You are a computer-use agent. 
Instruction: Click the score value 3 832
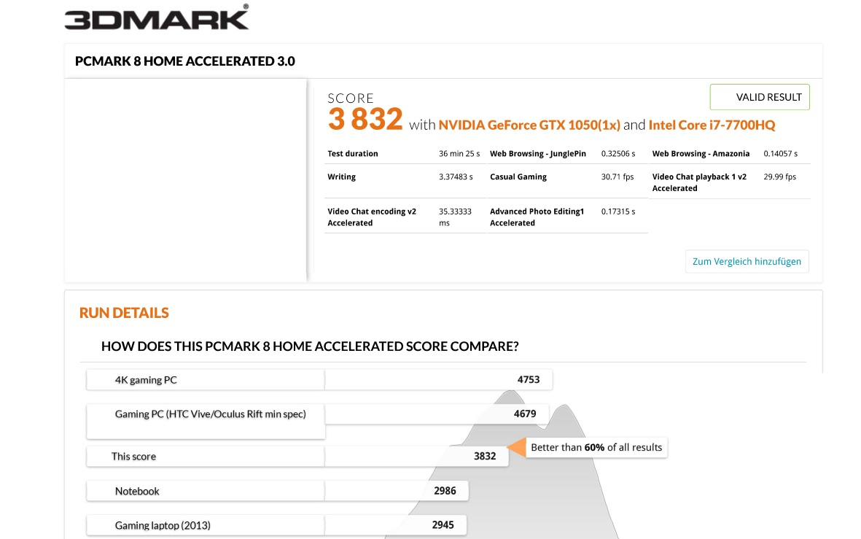[365, 119]
